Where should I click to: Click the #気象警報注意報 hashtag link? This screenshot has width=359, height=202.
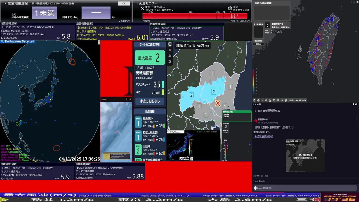259,137
